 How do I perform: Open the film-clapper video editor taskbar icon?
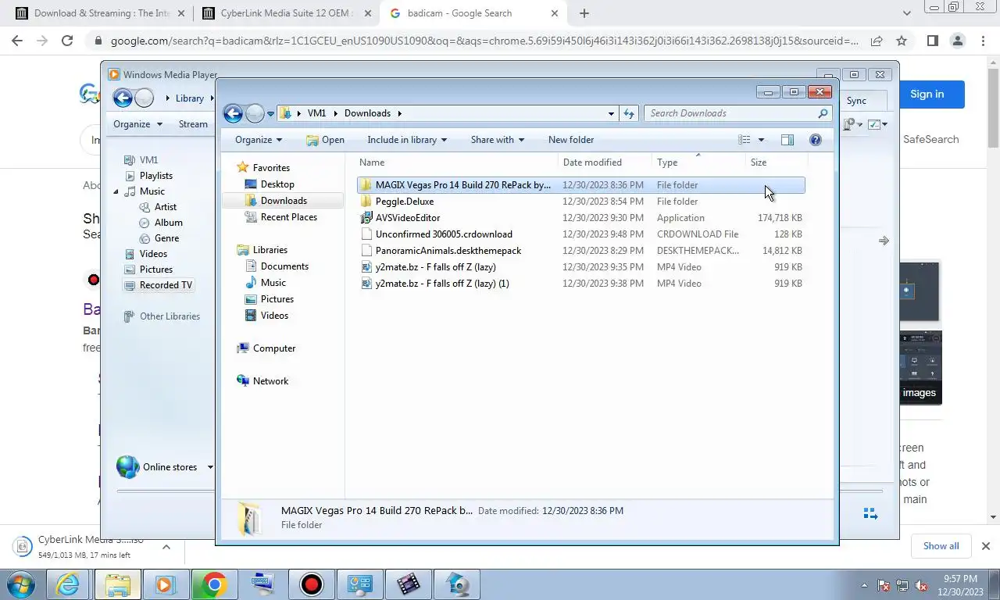pos(408,584)
